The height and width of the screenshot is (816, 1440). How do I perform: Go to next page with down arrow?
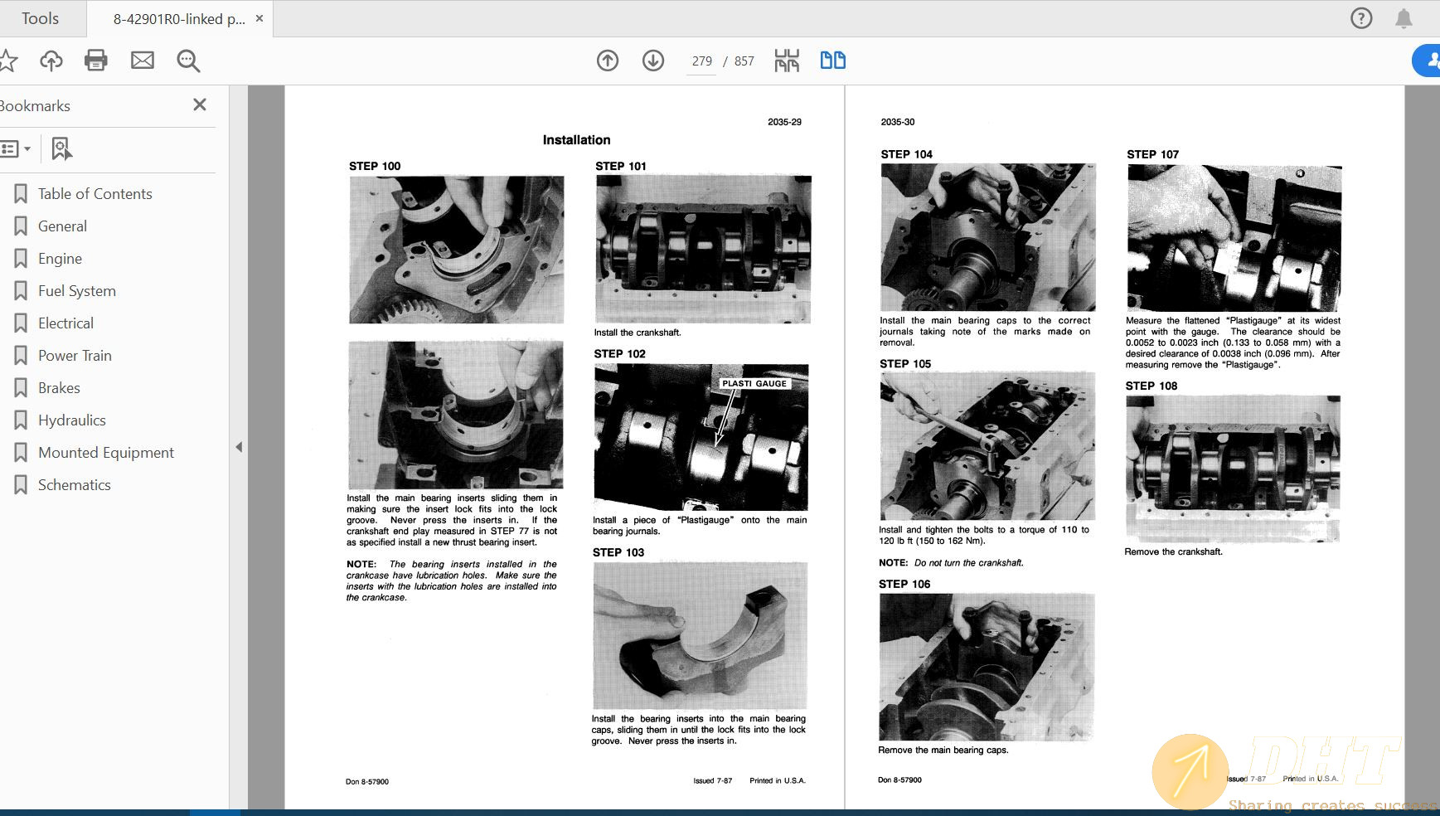(x=653, y=61)
